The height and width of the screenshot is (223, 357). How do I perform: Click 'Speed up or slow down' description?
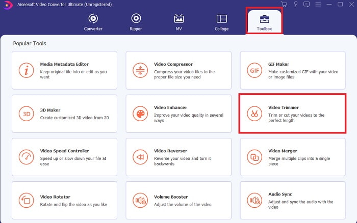click(x=73, y=161)
